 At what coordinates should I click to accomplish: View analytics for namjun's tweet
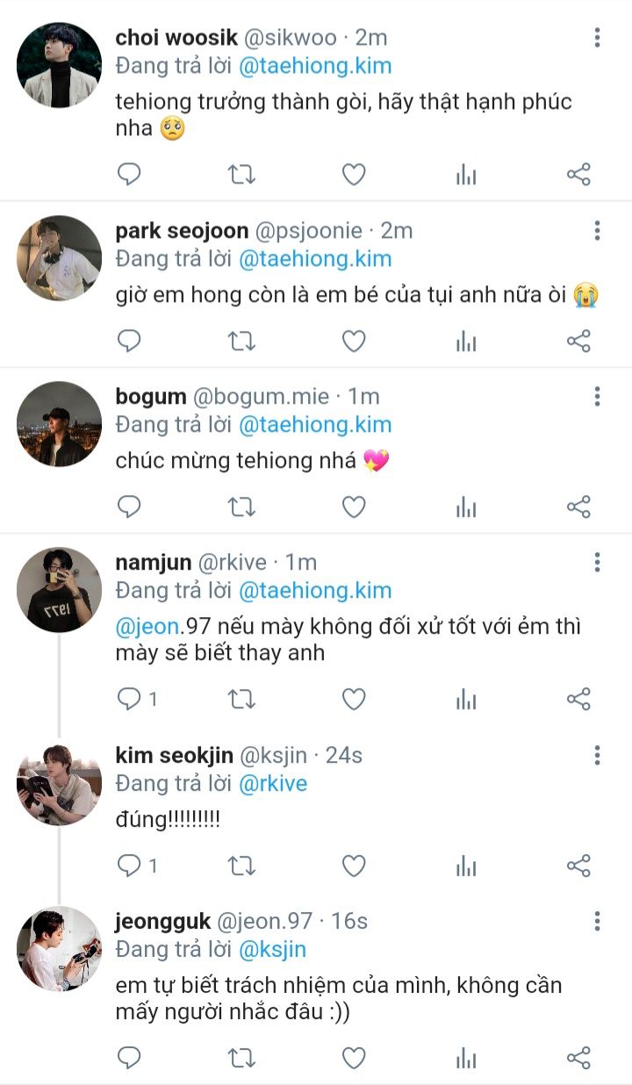(x=466, y=700)
